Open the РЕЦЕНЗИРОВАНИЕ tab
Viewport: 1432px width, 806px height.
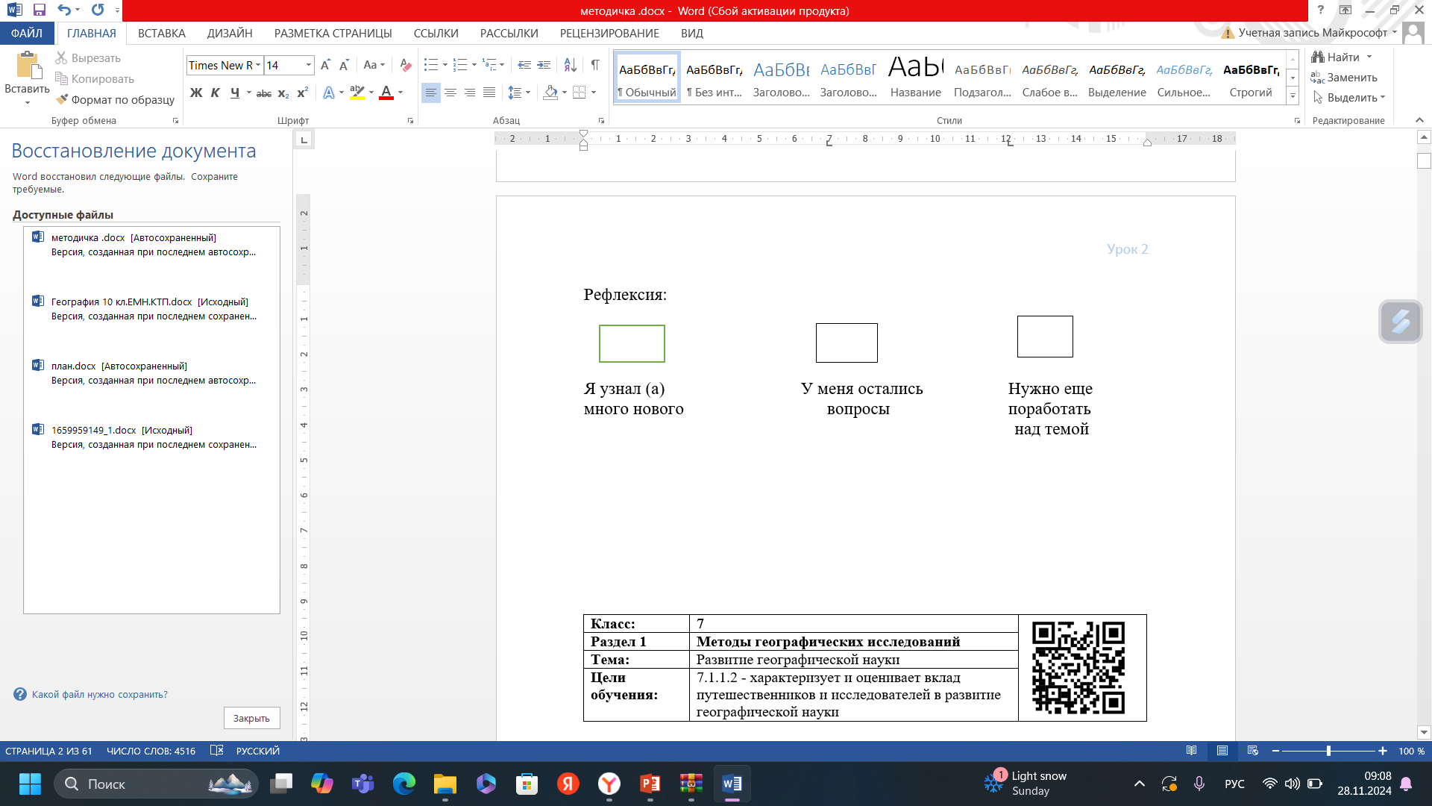[609, 33]
